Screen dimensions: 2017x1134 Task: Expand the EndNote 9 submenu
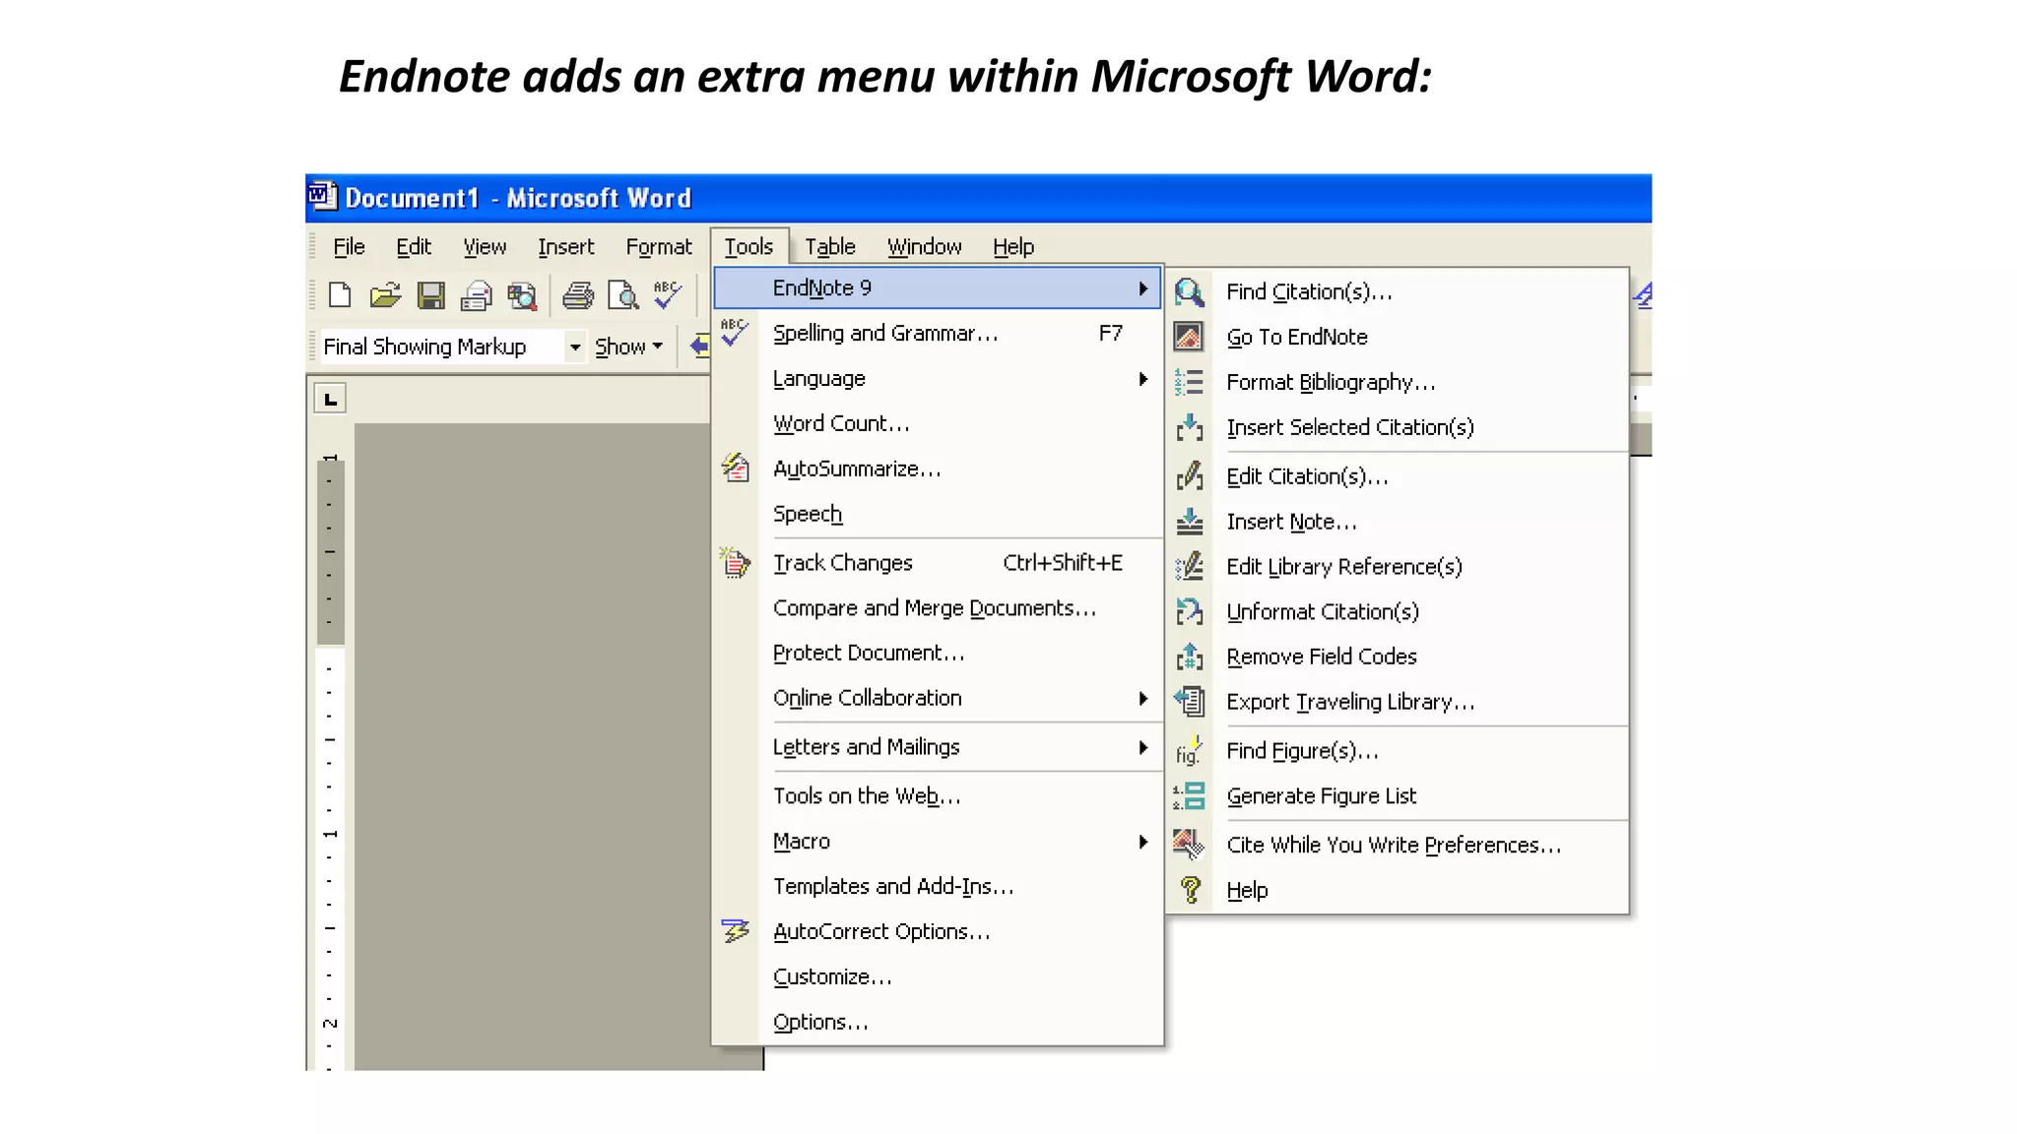(937, 288)
